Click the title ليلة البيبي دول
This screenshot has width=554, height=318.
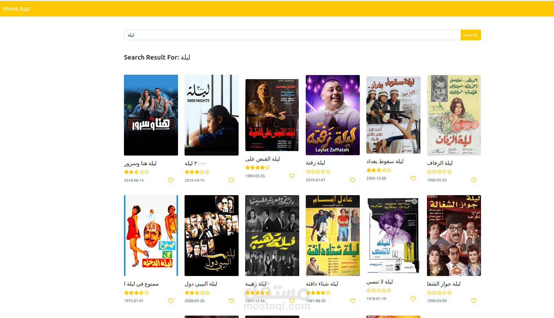pos(201,284)
